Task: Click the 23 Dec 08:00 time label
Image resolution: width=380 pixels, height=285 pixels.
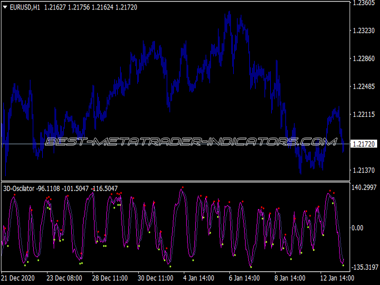Action: pyautogui.click(x=64, y=278)
